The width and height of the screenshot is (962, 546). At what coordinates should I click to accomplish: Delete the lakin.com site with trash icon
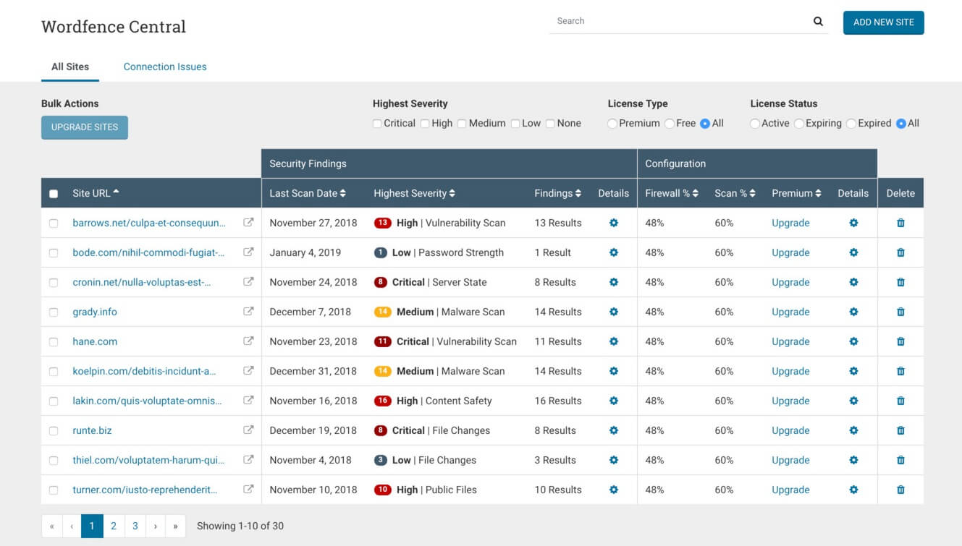coord(900,401)
